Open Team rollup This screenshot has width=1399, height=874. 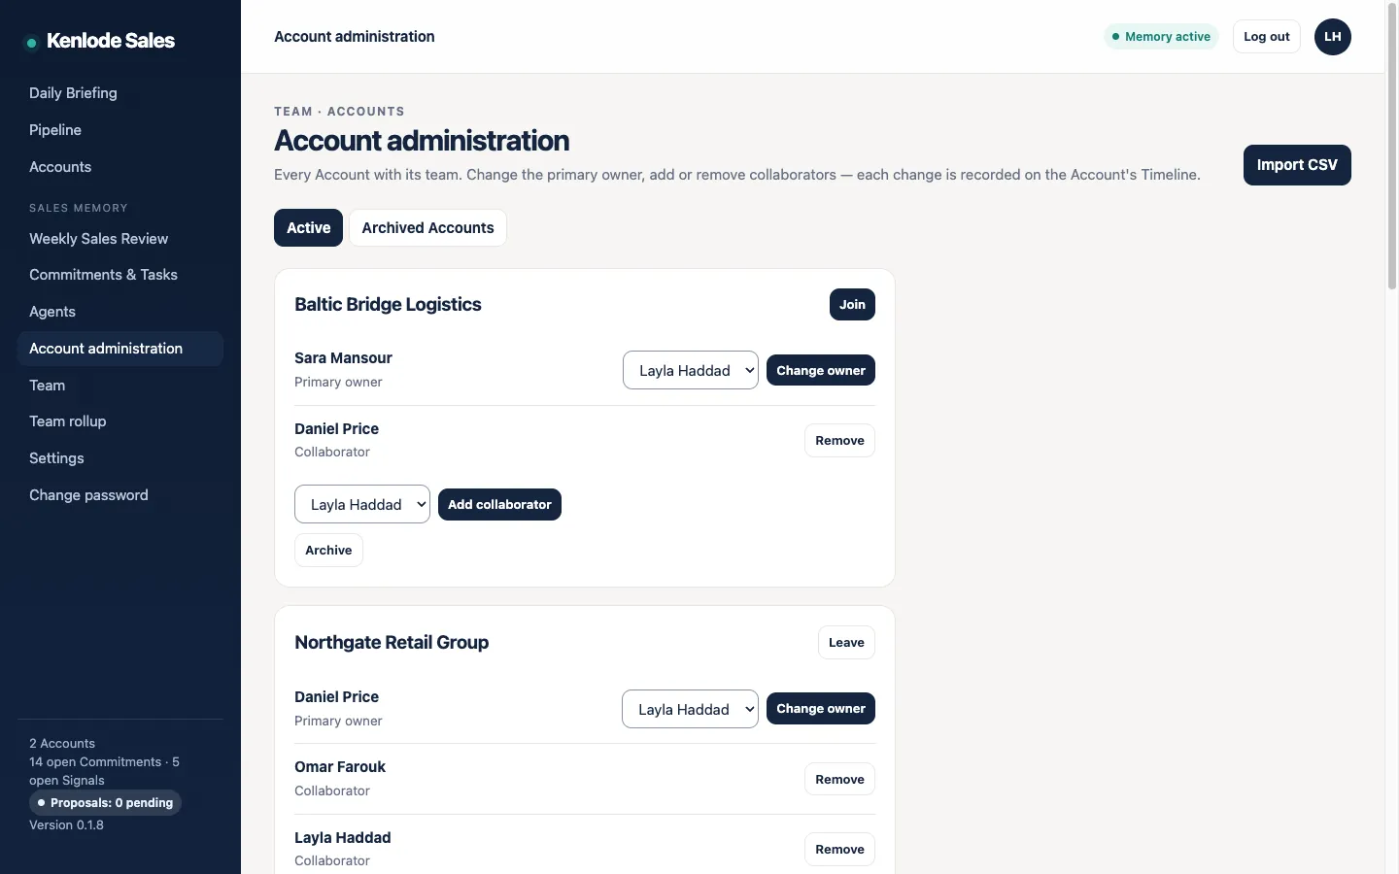(120, 421)
